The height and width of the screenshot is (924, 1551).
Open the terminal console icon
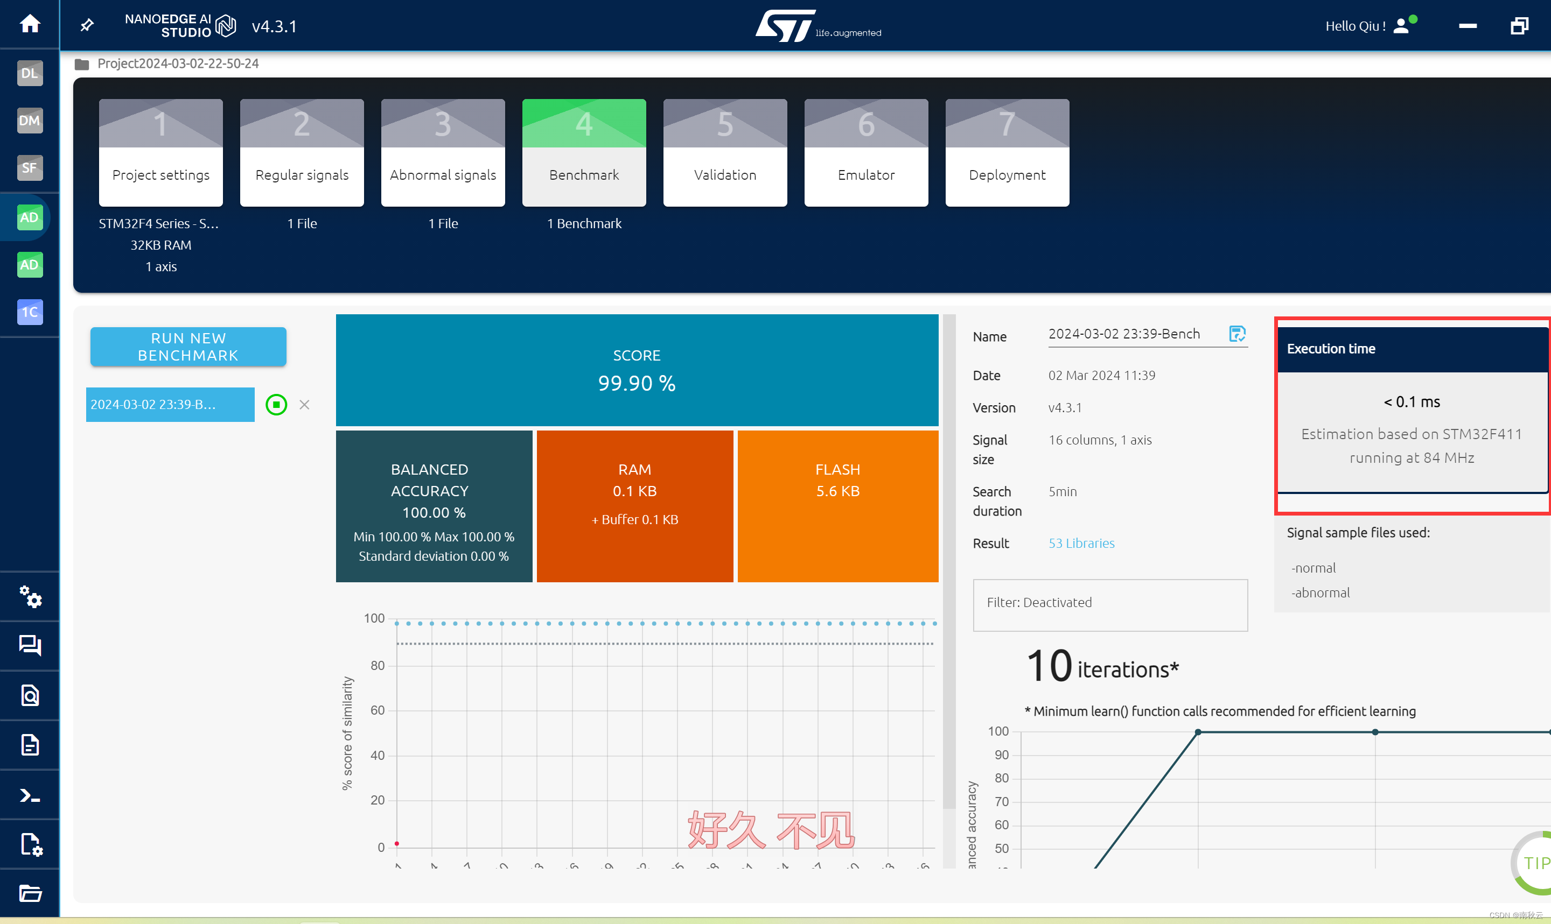[29, 795]
